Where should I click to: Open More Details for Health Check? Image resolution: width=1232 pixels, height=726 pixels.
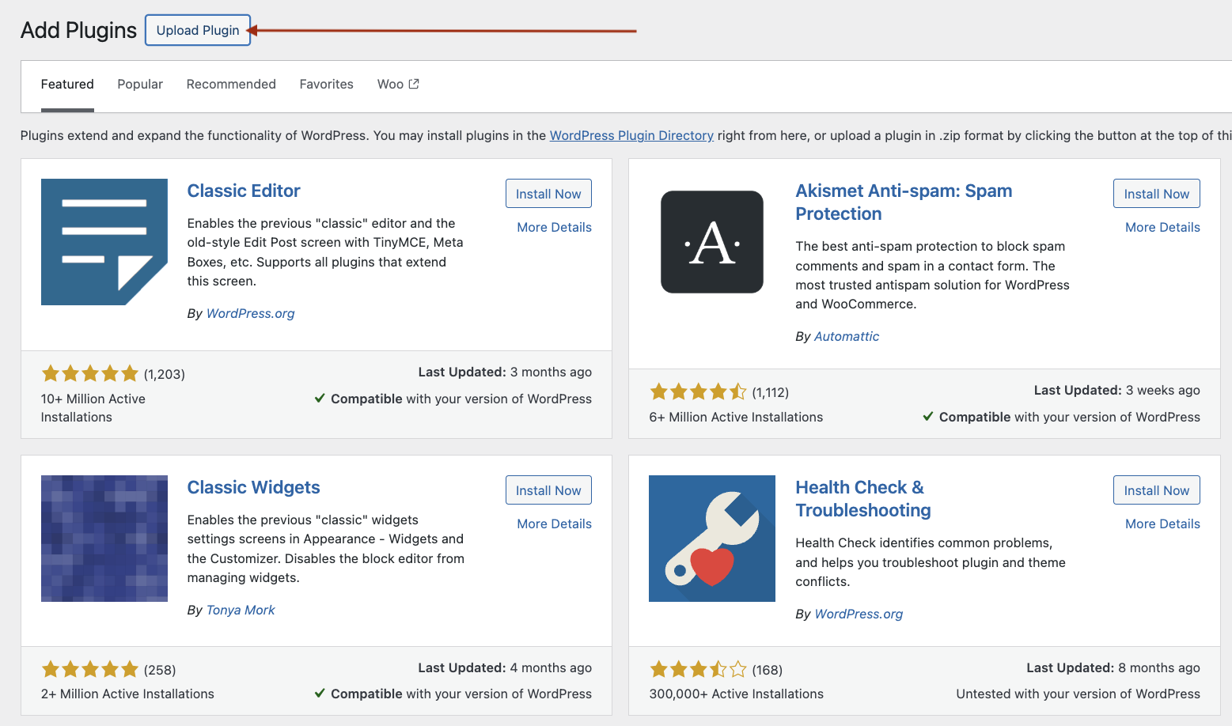[x=1163, y=524]
